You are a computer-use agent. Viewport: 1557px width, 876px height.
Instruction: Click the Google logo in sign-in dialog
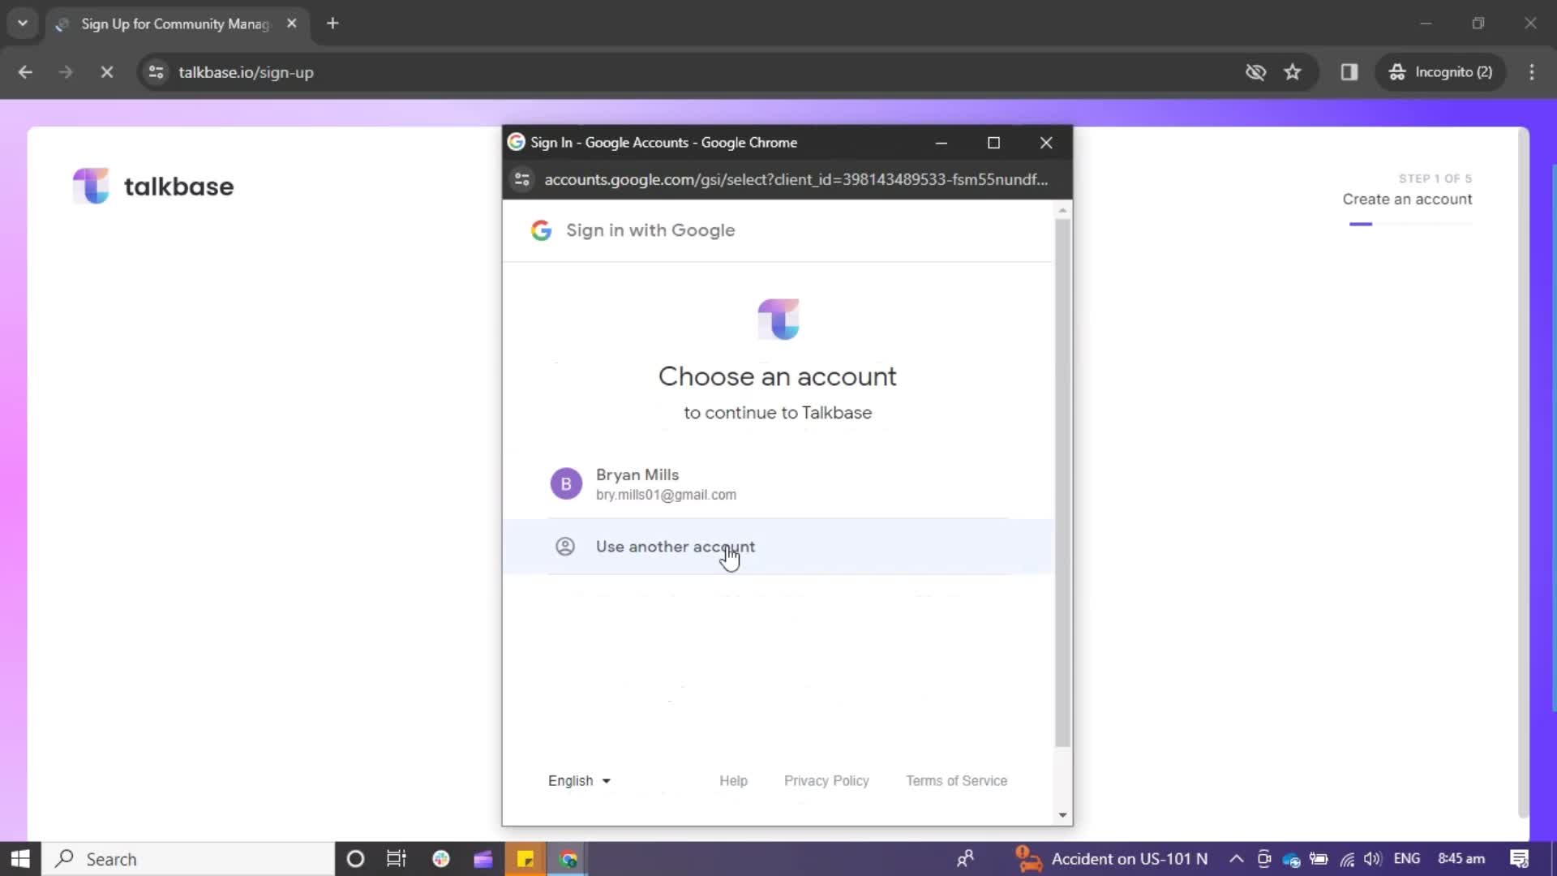[x=542, y=230]
